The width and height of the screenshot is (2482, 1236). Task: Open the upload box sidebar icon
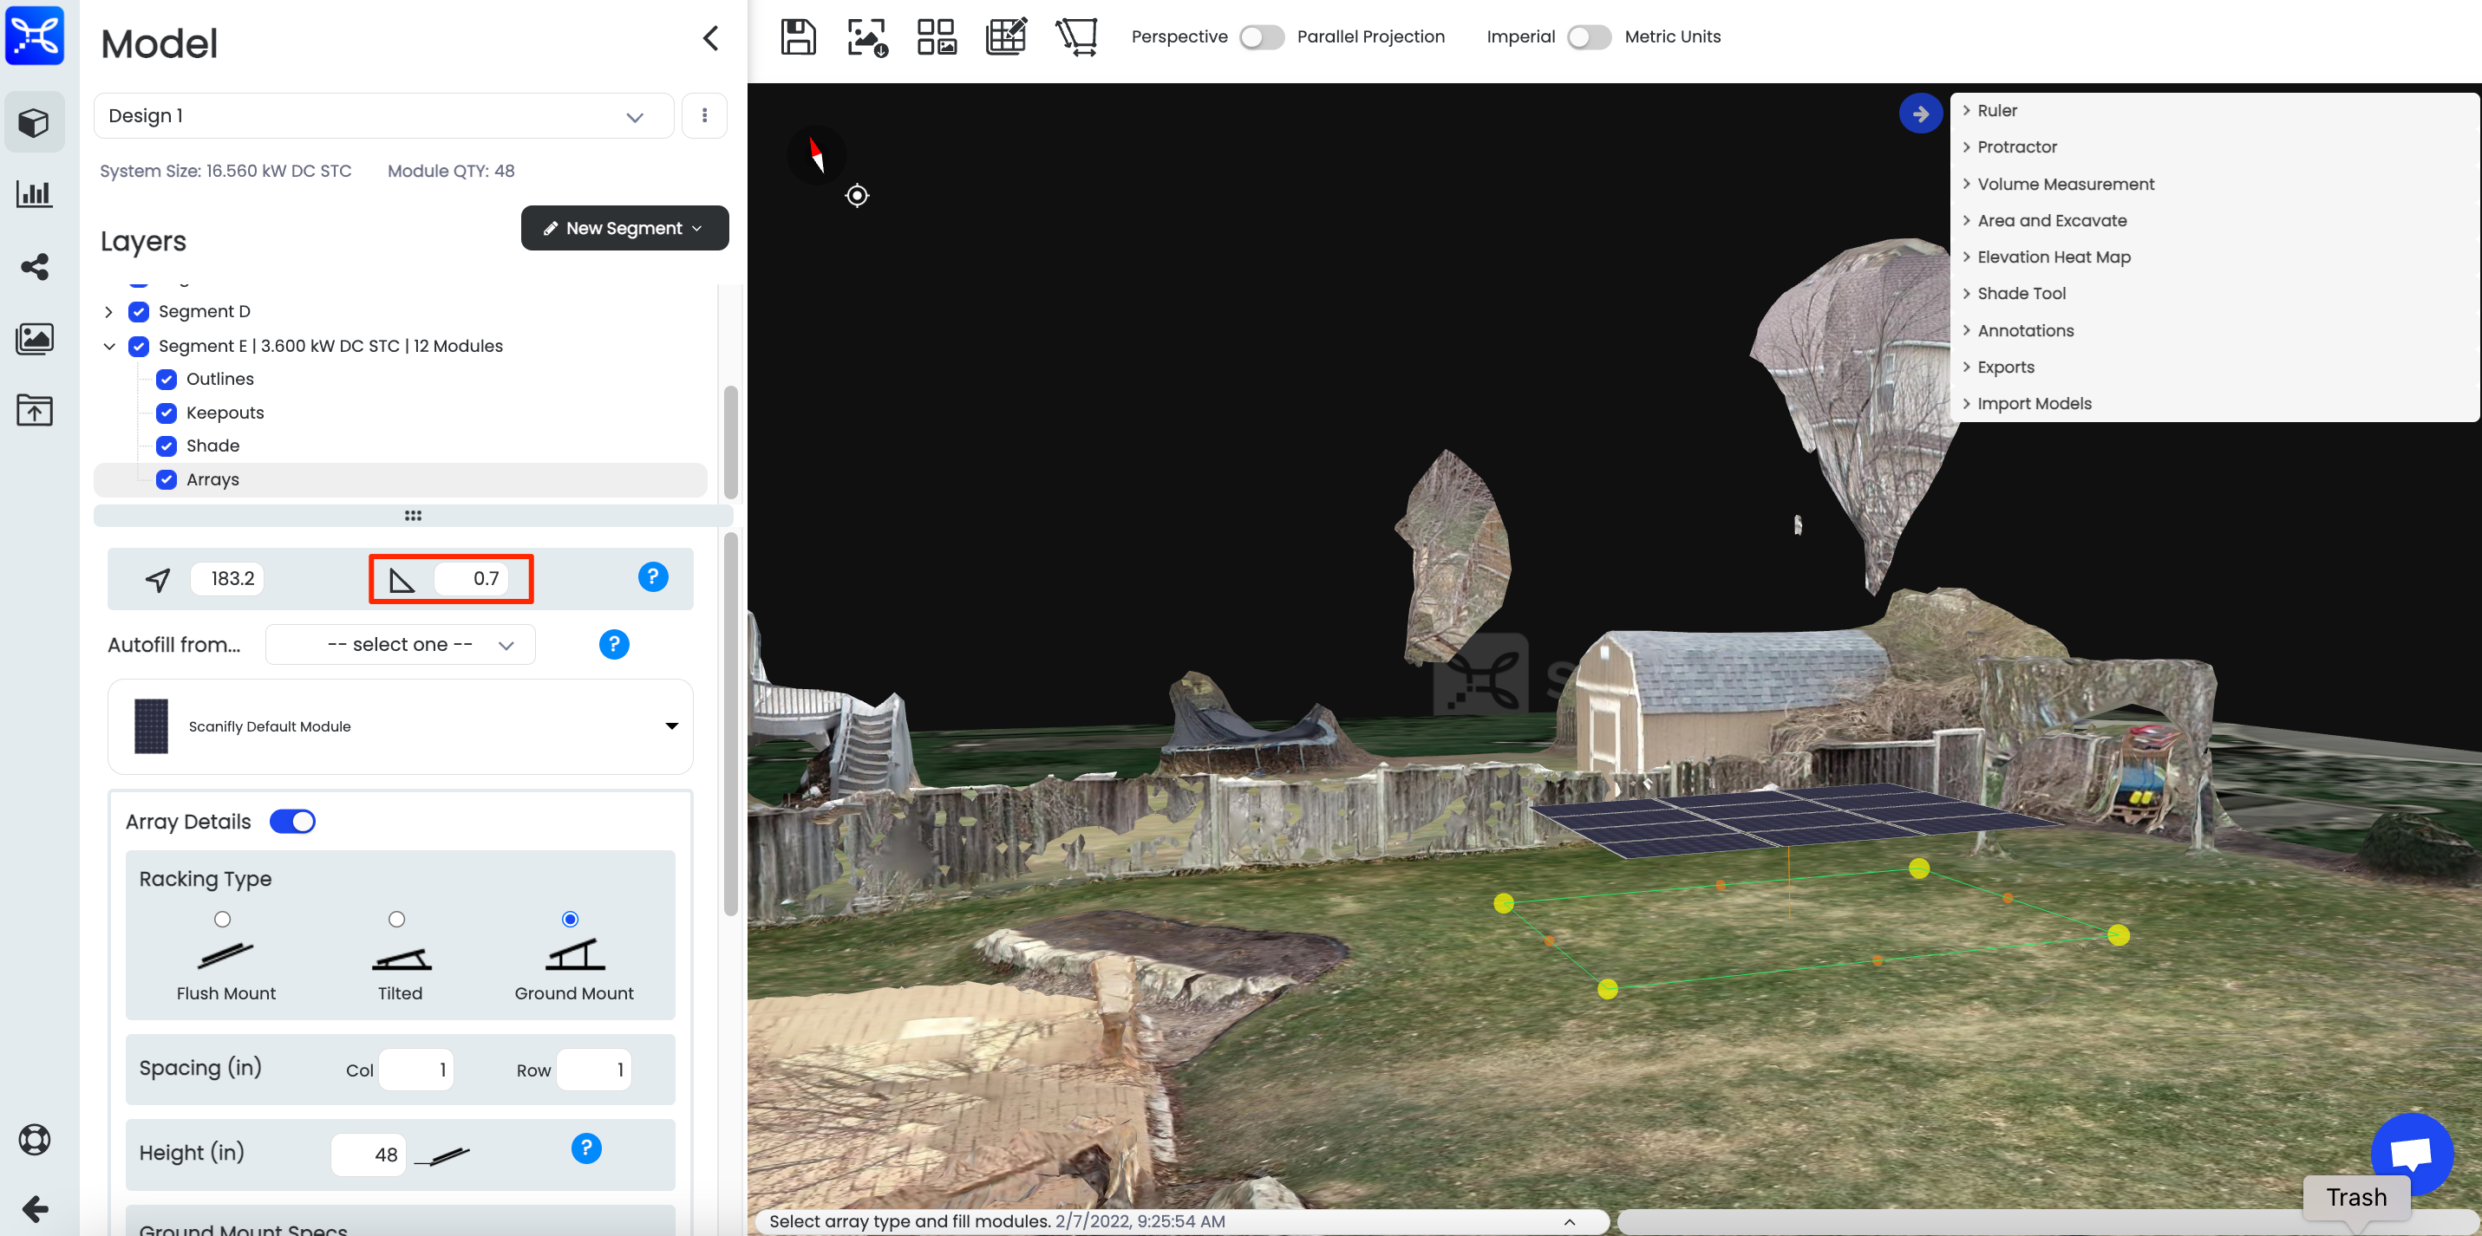click(35, 409)
